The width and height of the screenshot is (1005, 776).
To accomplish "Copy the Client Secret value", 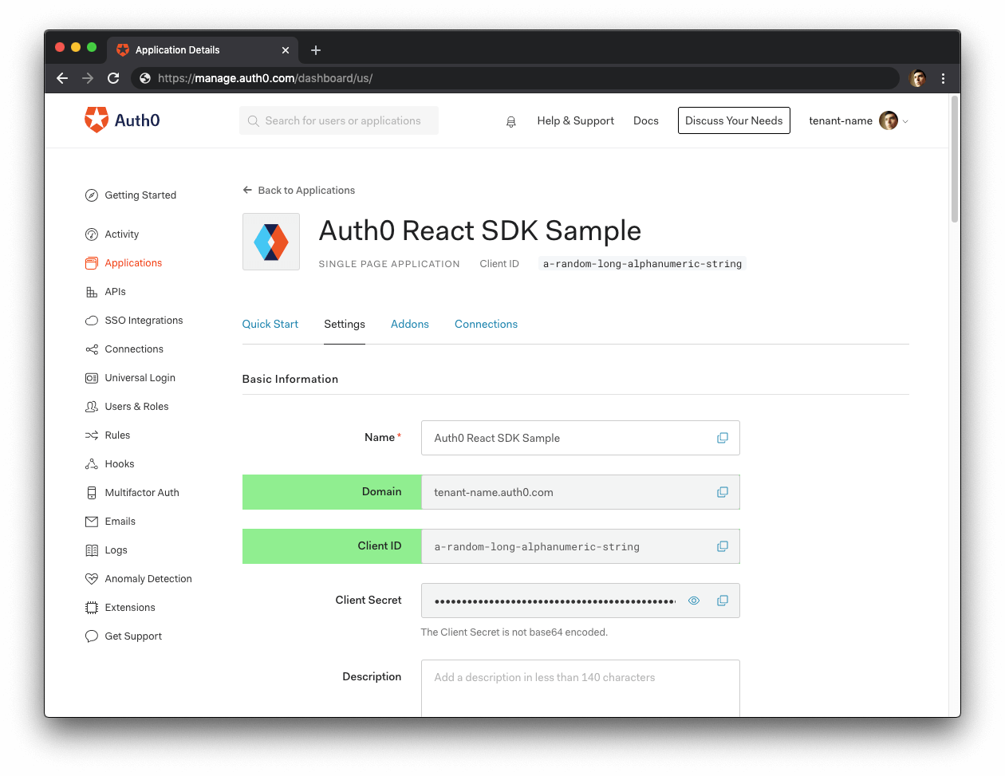I will pyautogui.click(x=723, y=601).
